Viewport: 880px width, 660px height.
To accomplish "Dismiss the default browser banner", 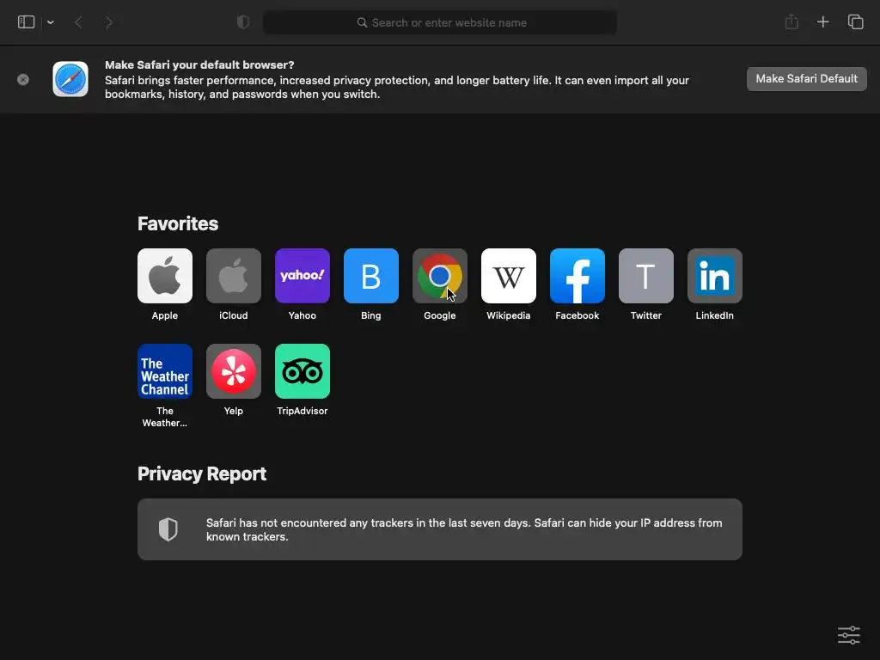I will click(23, 79).
